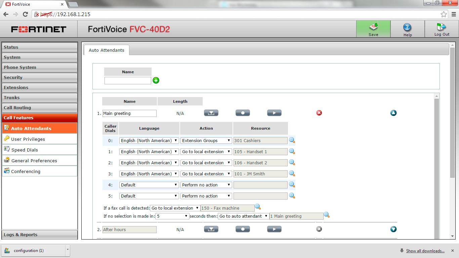Open the Phone System menu section
The image size is (459, 258).
(40, 68)
